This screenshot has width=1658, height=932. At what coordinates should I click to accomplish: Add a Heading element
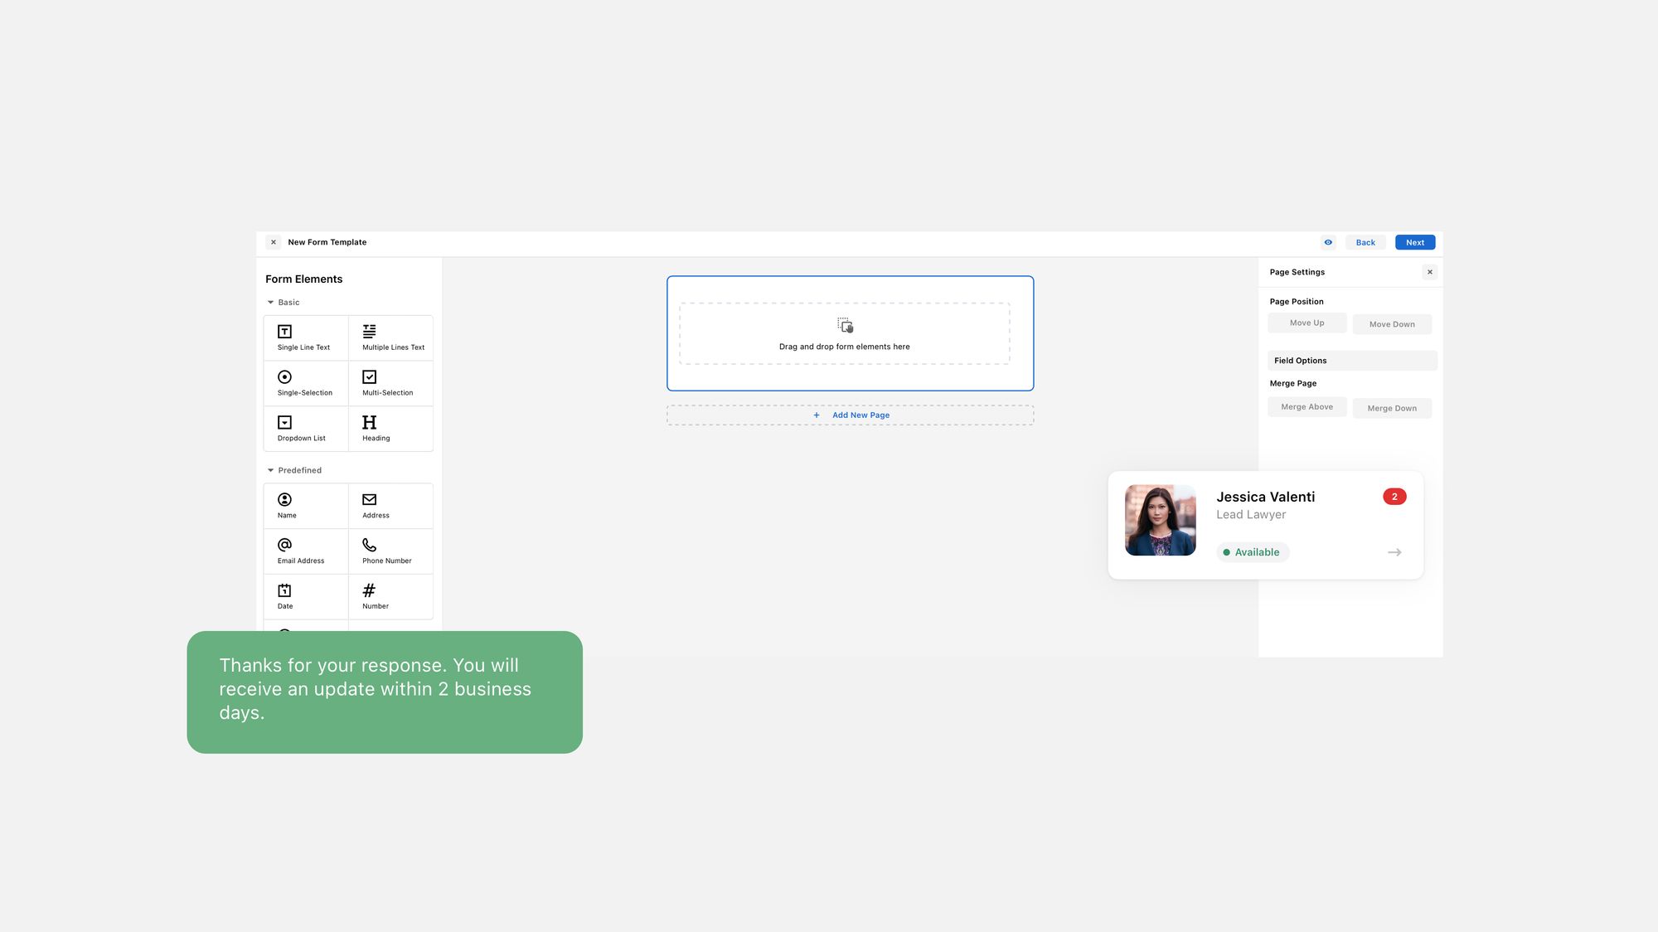[391, 428]
